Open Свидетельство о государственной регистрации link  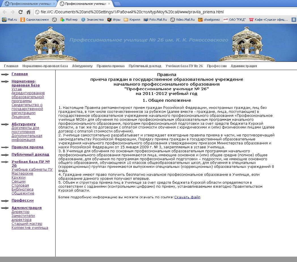tap(27, 109)
